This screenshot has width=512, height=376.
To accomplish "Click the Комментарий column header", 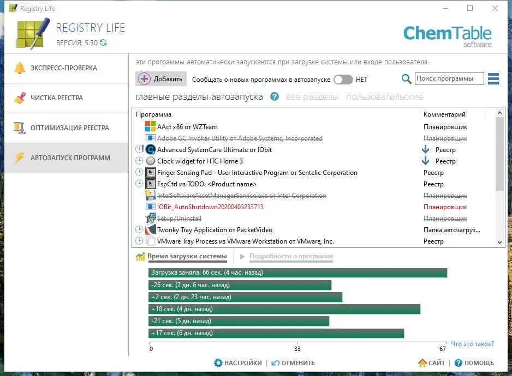I will [444, 114].
